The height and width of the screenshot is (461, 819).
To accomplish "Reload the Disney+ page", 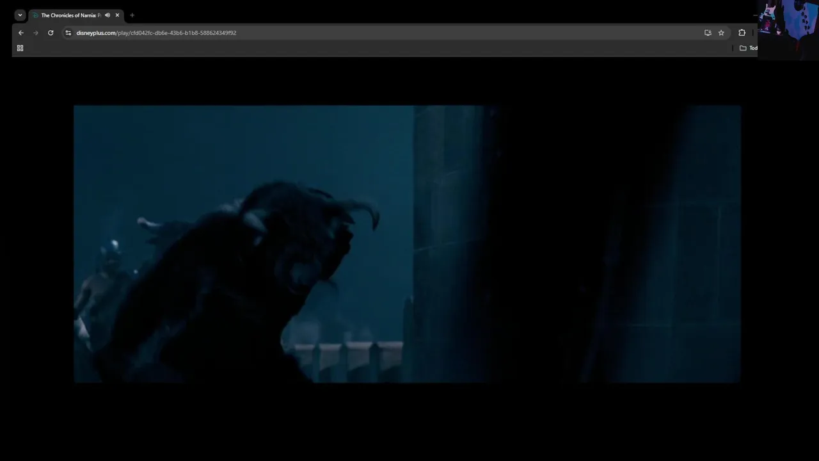I will pos(51,33).
